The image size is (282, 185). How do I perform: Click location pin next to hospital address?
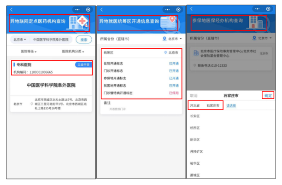(x=31, y=104)
